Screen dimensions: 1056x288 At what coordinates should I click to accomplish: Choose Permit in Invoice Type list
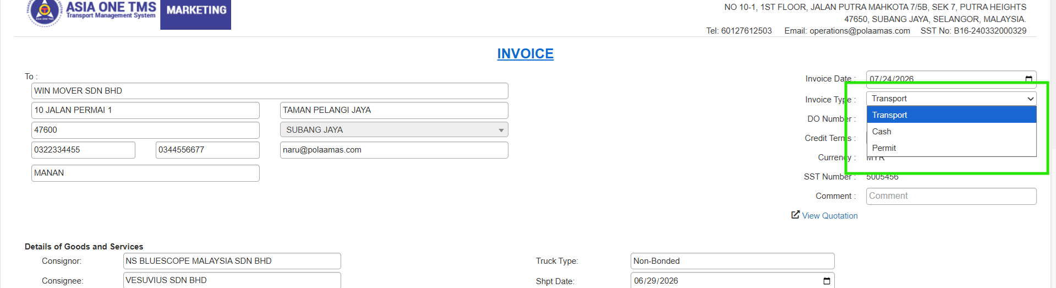pos(951,148)
